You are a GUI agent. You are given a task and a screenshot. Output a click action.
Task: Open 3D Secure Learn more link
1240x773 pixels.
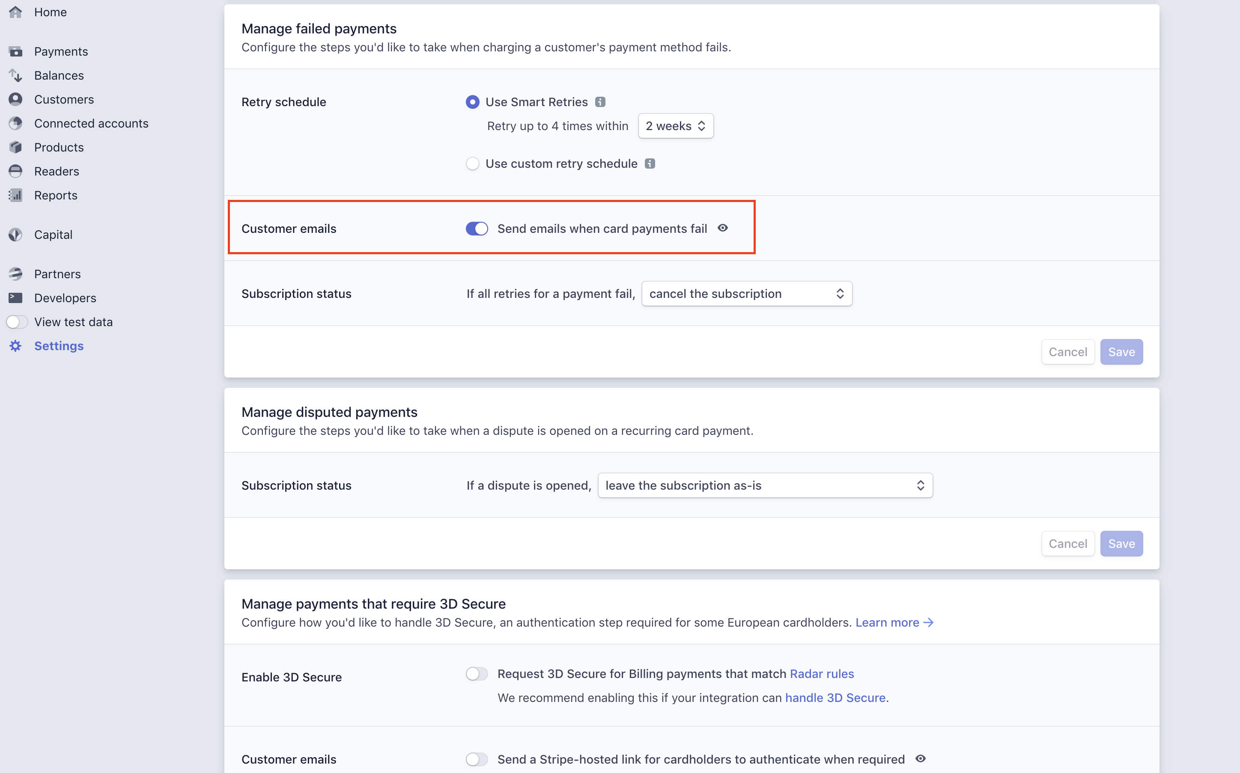pos(895,622)
